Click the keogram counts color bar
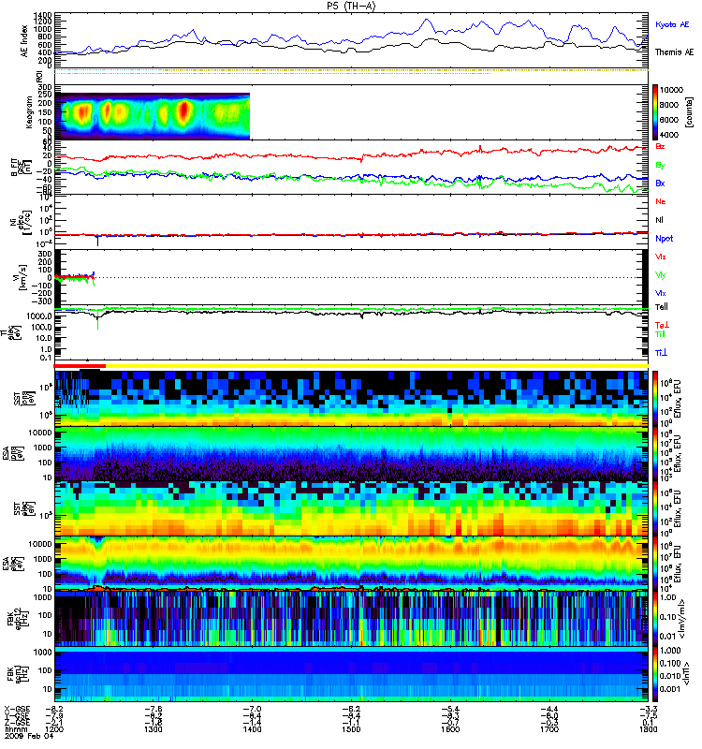This screenshot has height=749, width=702. (655, 112)
